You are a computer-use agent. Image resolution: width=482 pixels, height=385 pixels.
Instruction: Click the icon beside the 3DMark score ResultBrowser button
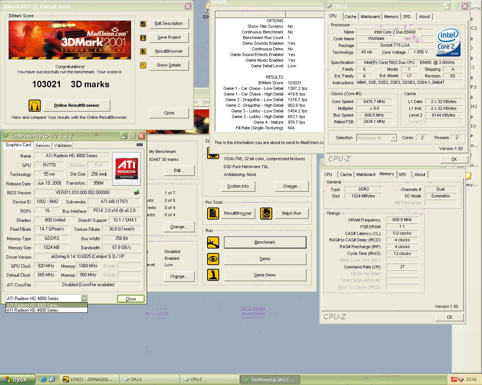point(143,52)
